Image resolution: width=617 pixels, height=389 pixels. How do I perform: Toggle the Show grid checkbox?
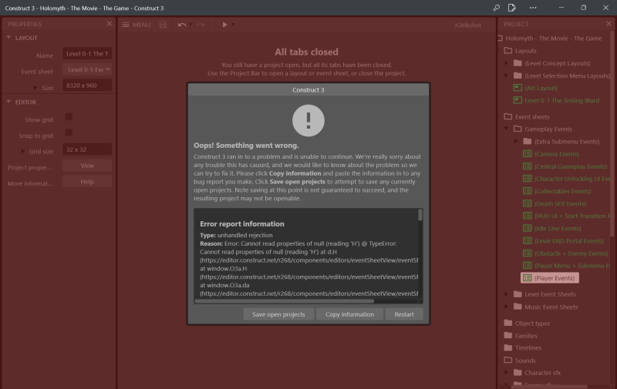click(x=69, y=117)
